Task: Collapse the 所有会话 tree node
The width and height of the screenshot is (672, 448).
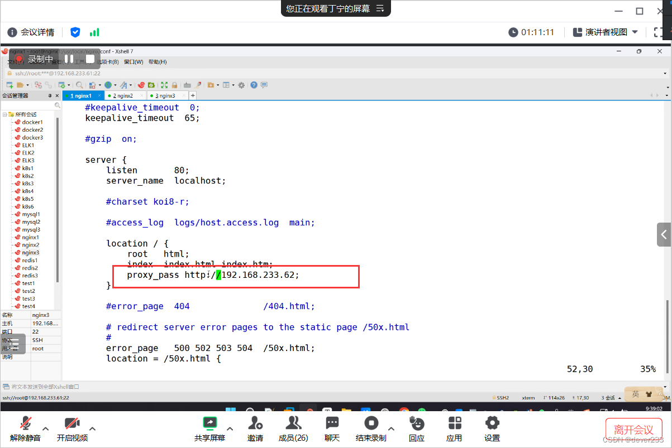Action: coord(4,114)
